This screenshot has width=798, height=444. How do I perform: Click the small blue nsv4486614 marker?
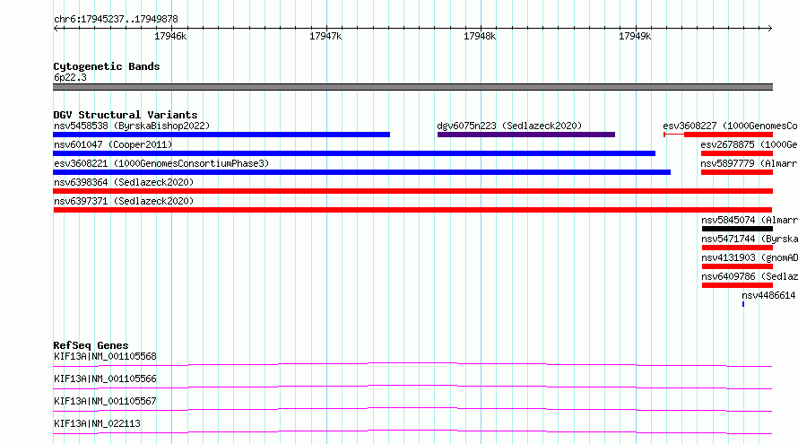click(743, 304)
